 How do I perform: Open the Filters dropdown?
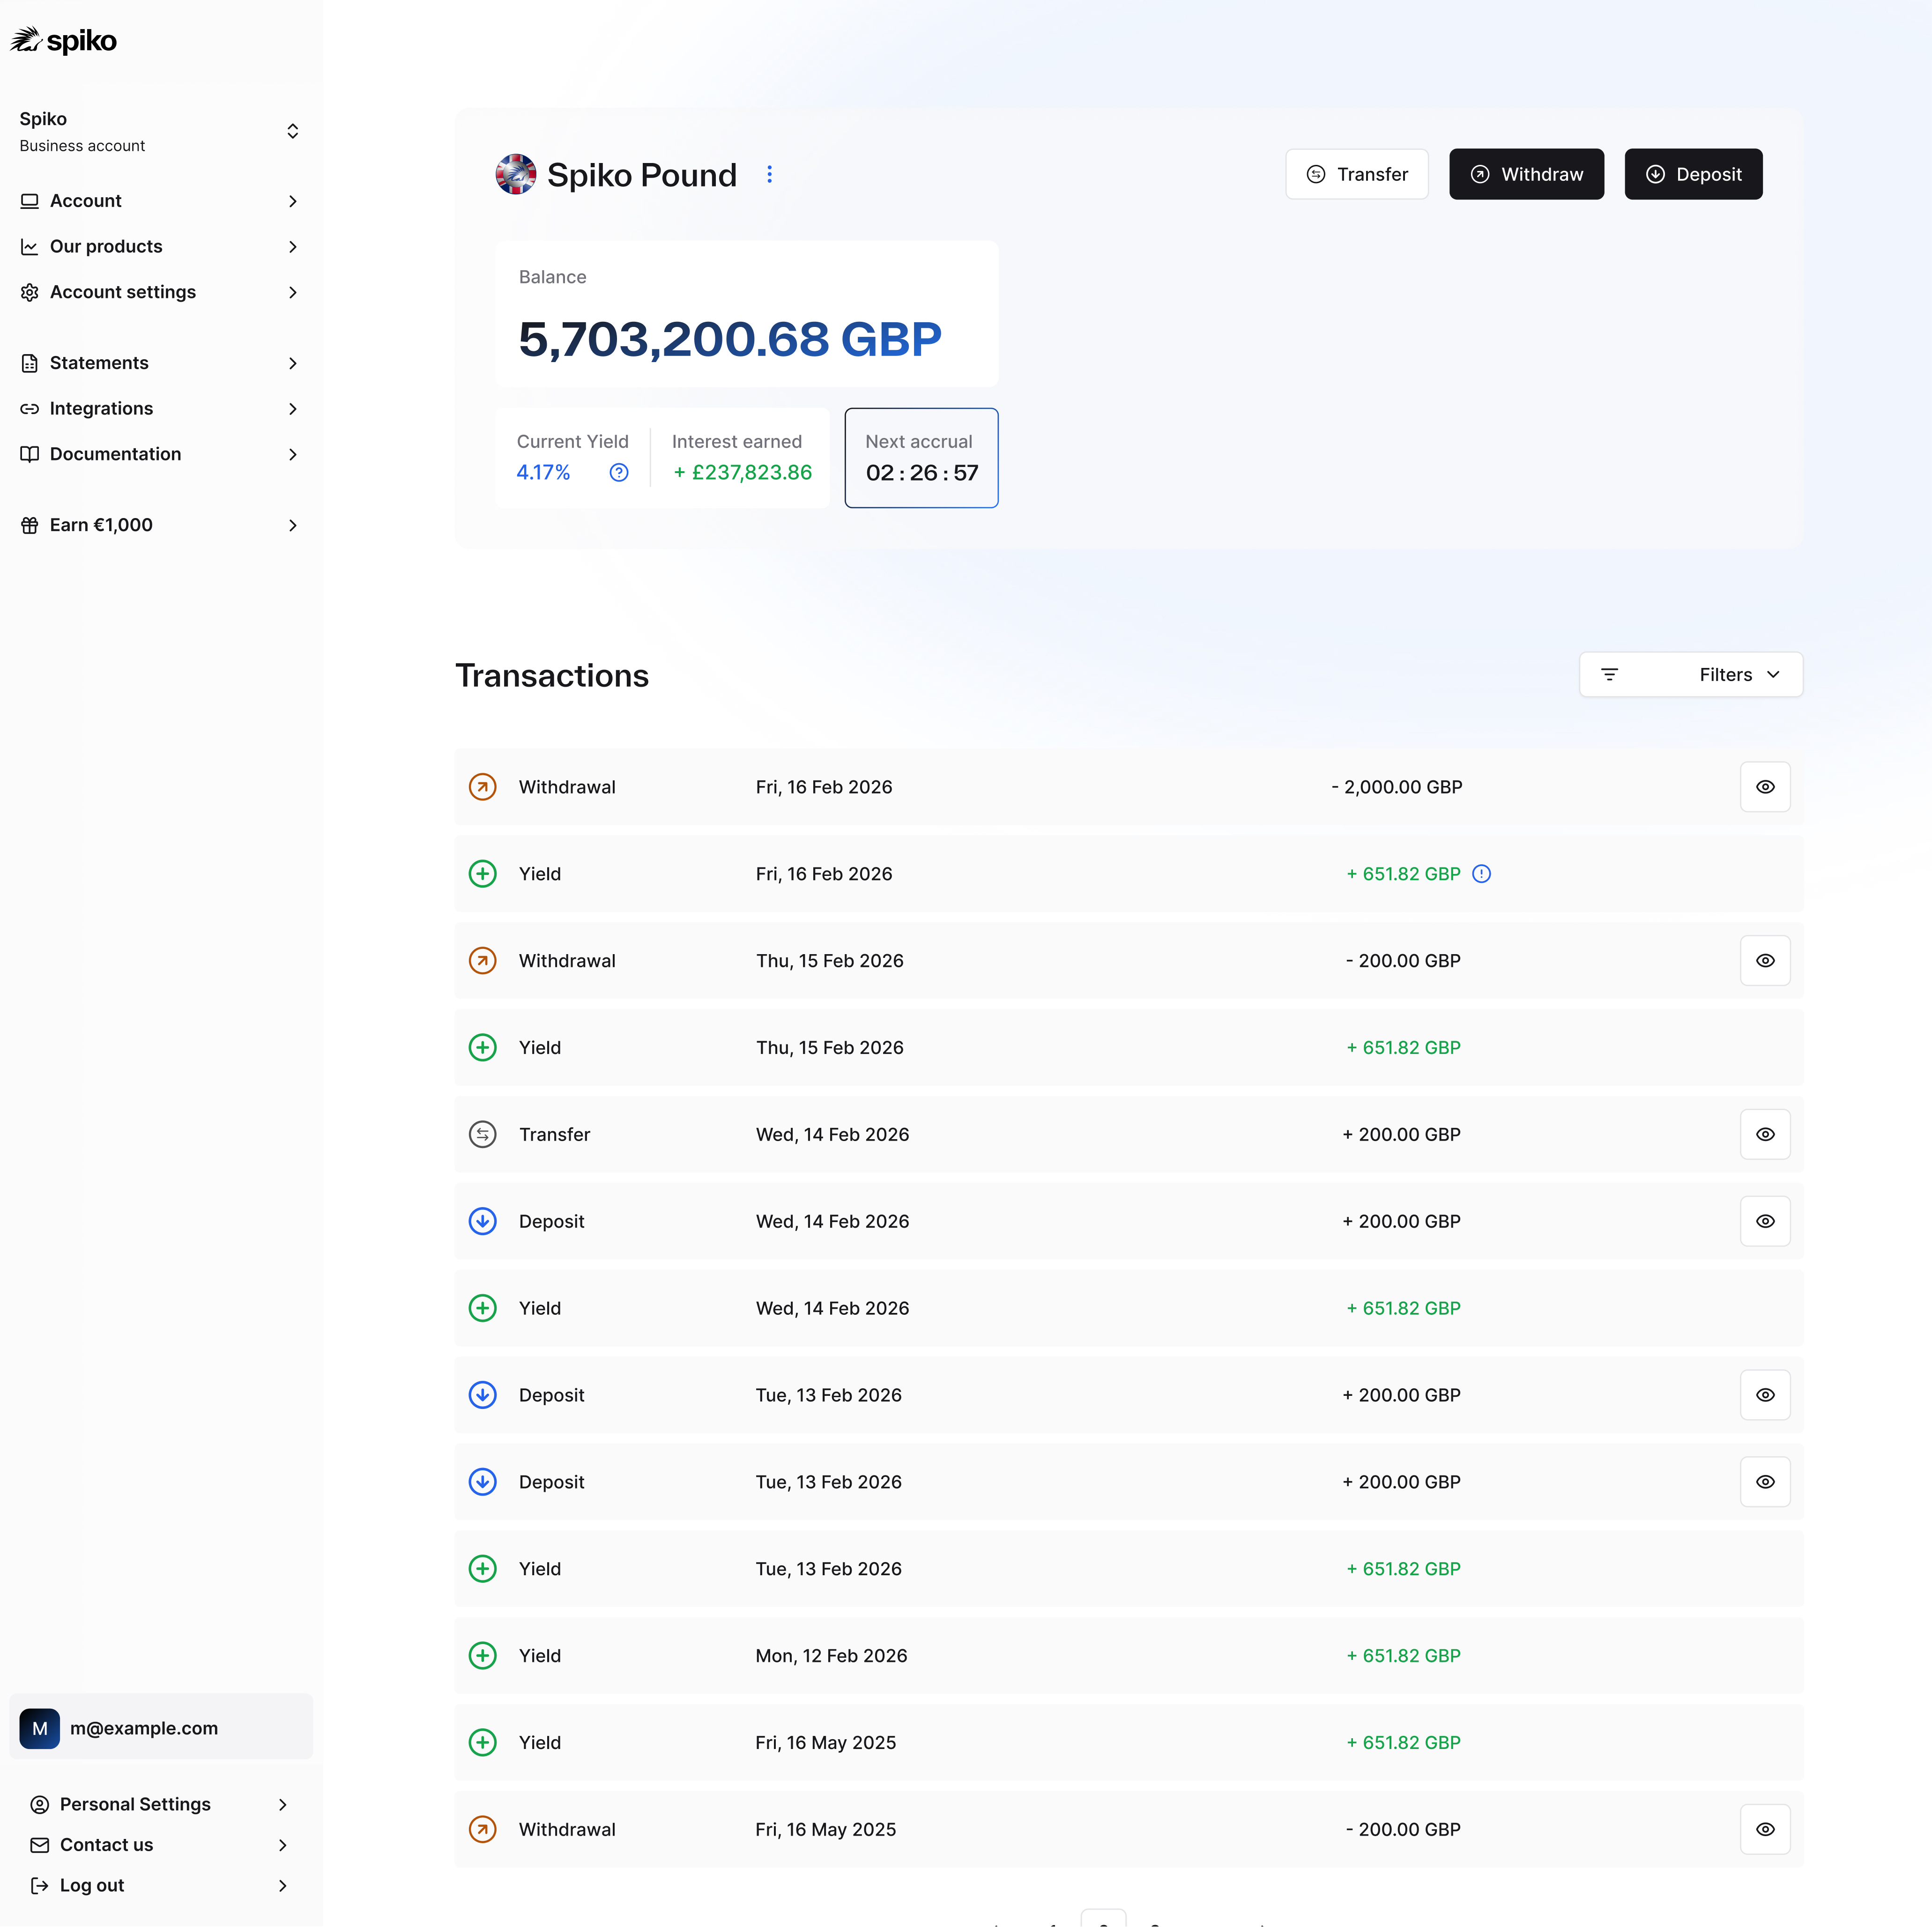pyautogui.click(x=1691, y=675)
